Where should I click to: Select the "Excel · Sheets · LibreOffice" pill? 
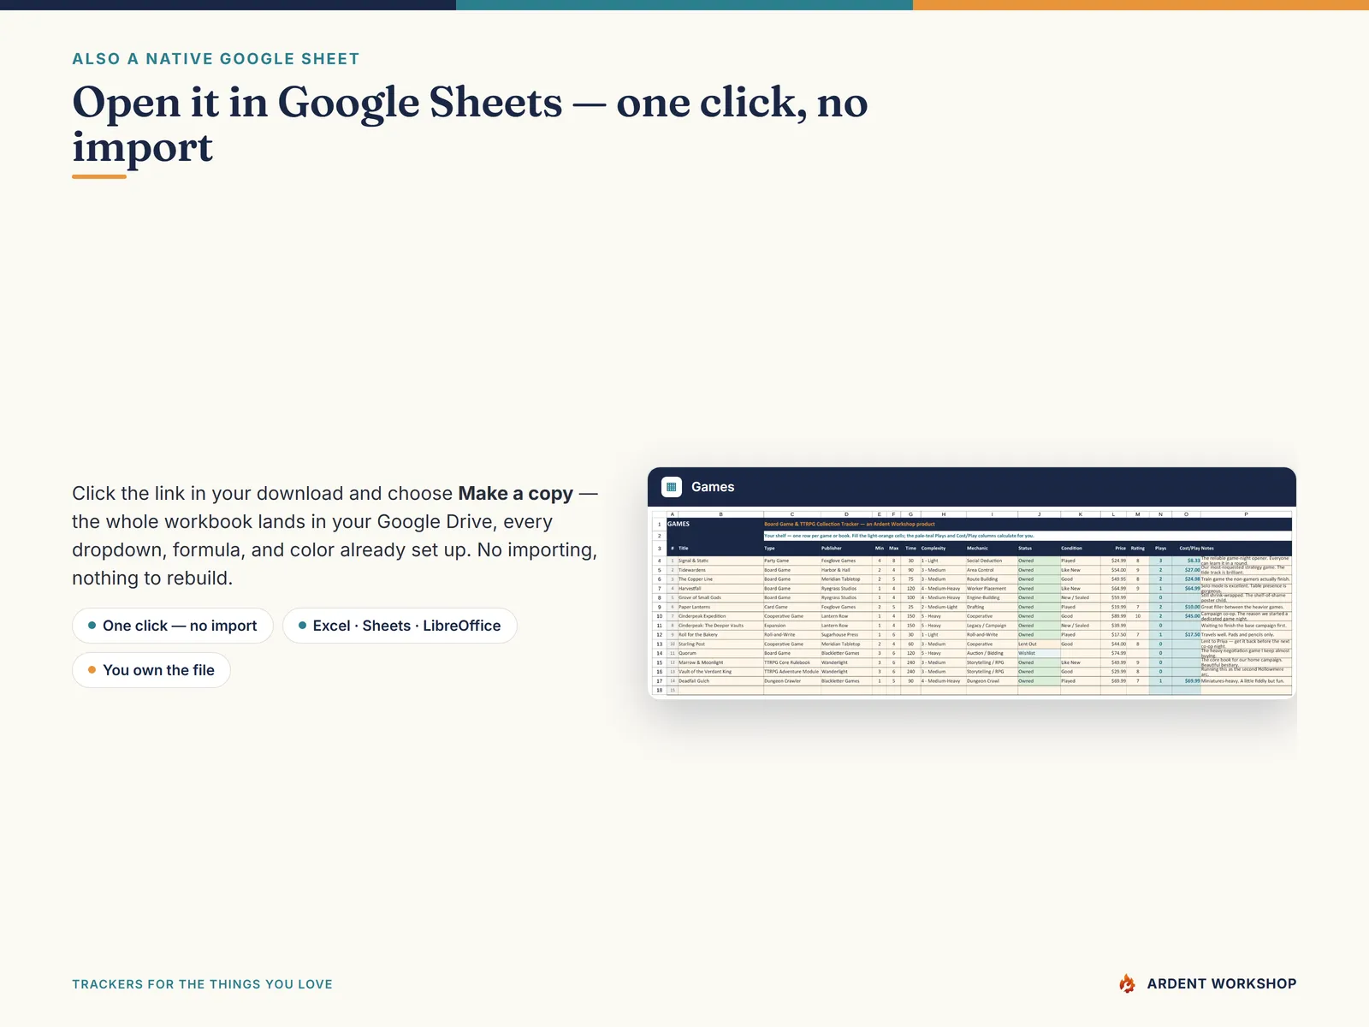pos(400,626)
